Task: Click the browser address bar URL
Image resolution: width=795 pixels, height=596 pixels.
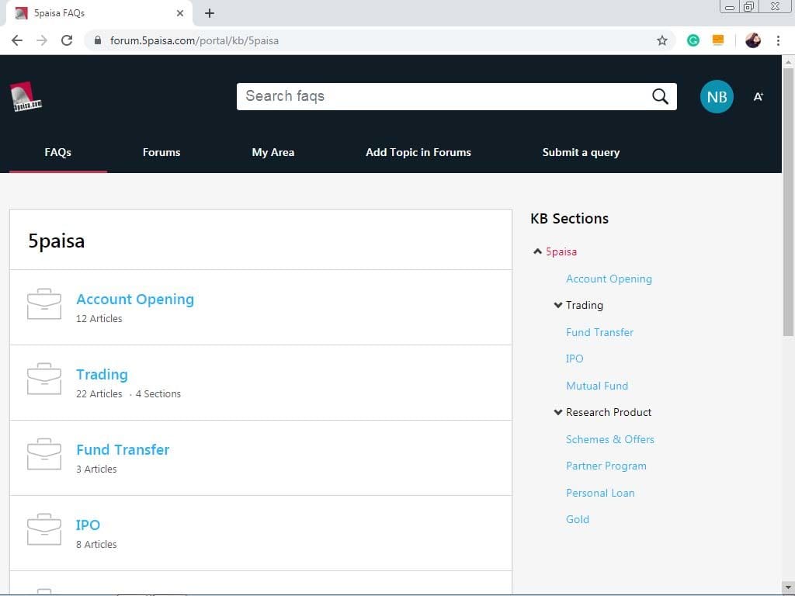Action: [x=194, y=40]
